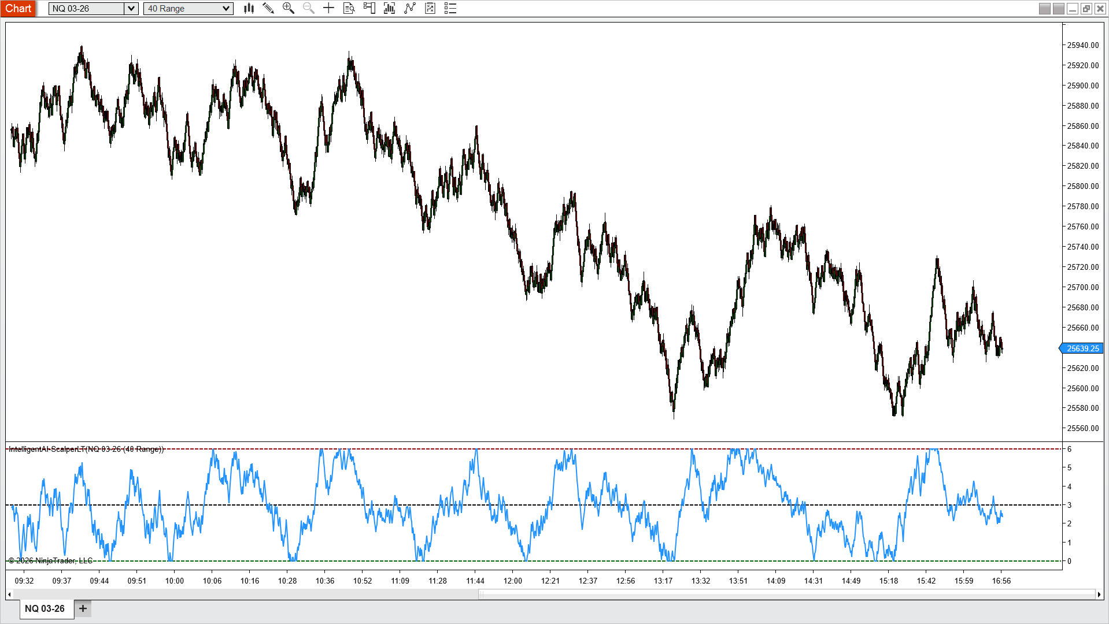Click the orange Chart title button

19,8
